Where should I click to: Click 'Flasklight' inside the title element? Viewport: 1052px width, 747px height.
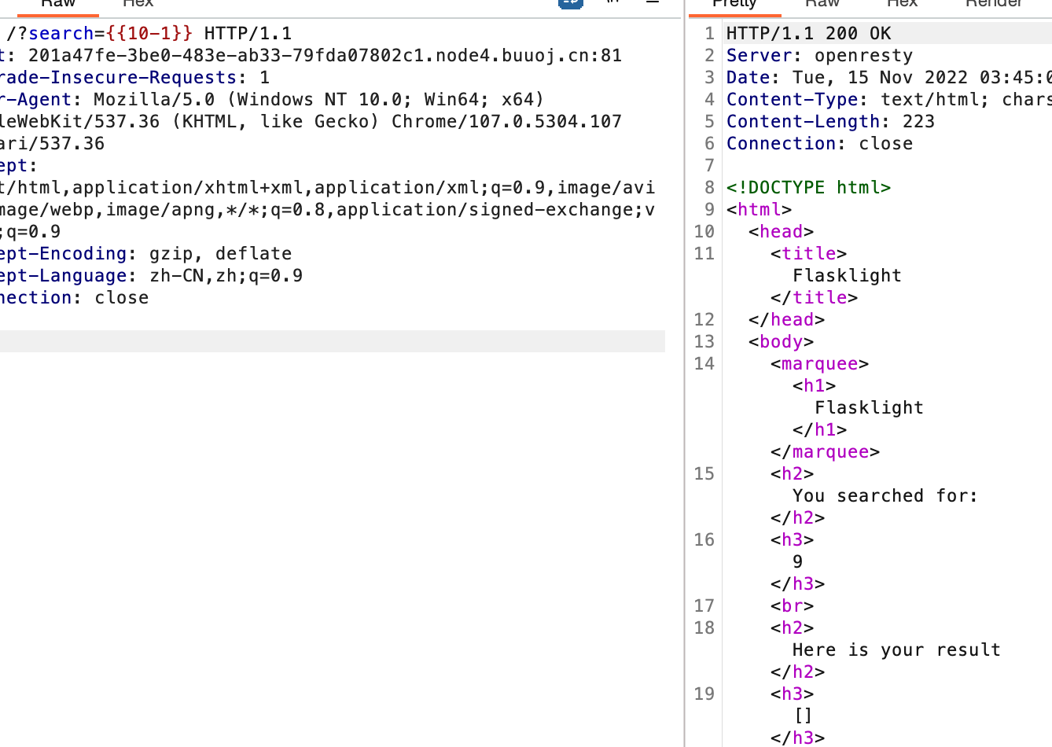tap(847, 275)
